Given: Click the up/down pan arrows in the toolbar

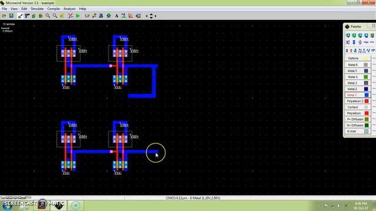Looking at the screenshot, I should tap(151, 16).
